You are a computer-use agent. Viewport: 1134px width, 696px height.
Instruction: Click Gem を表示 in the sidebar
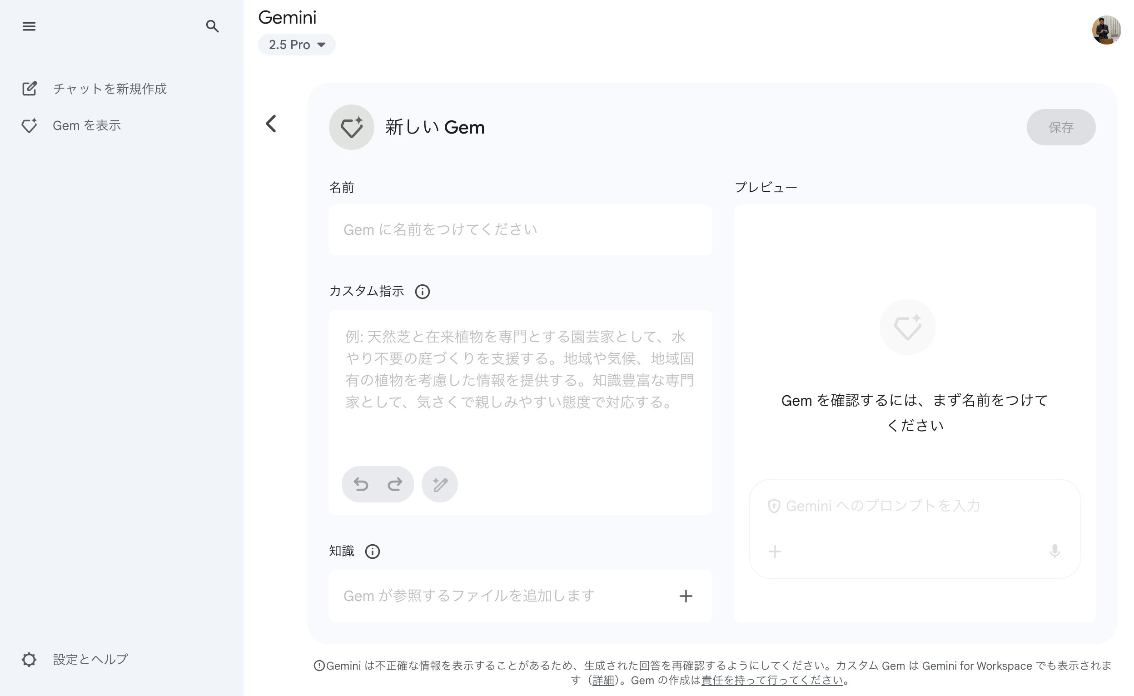(x=86, y=126)
